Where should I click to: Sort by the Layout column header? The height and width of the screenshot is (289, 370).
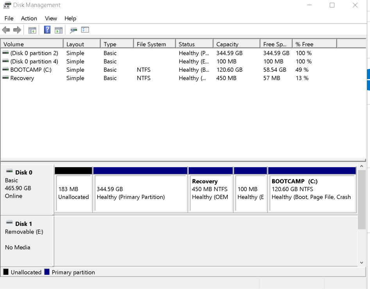tap(82, 44)
